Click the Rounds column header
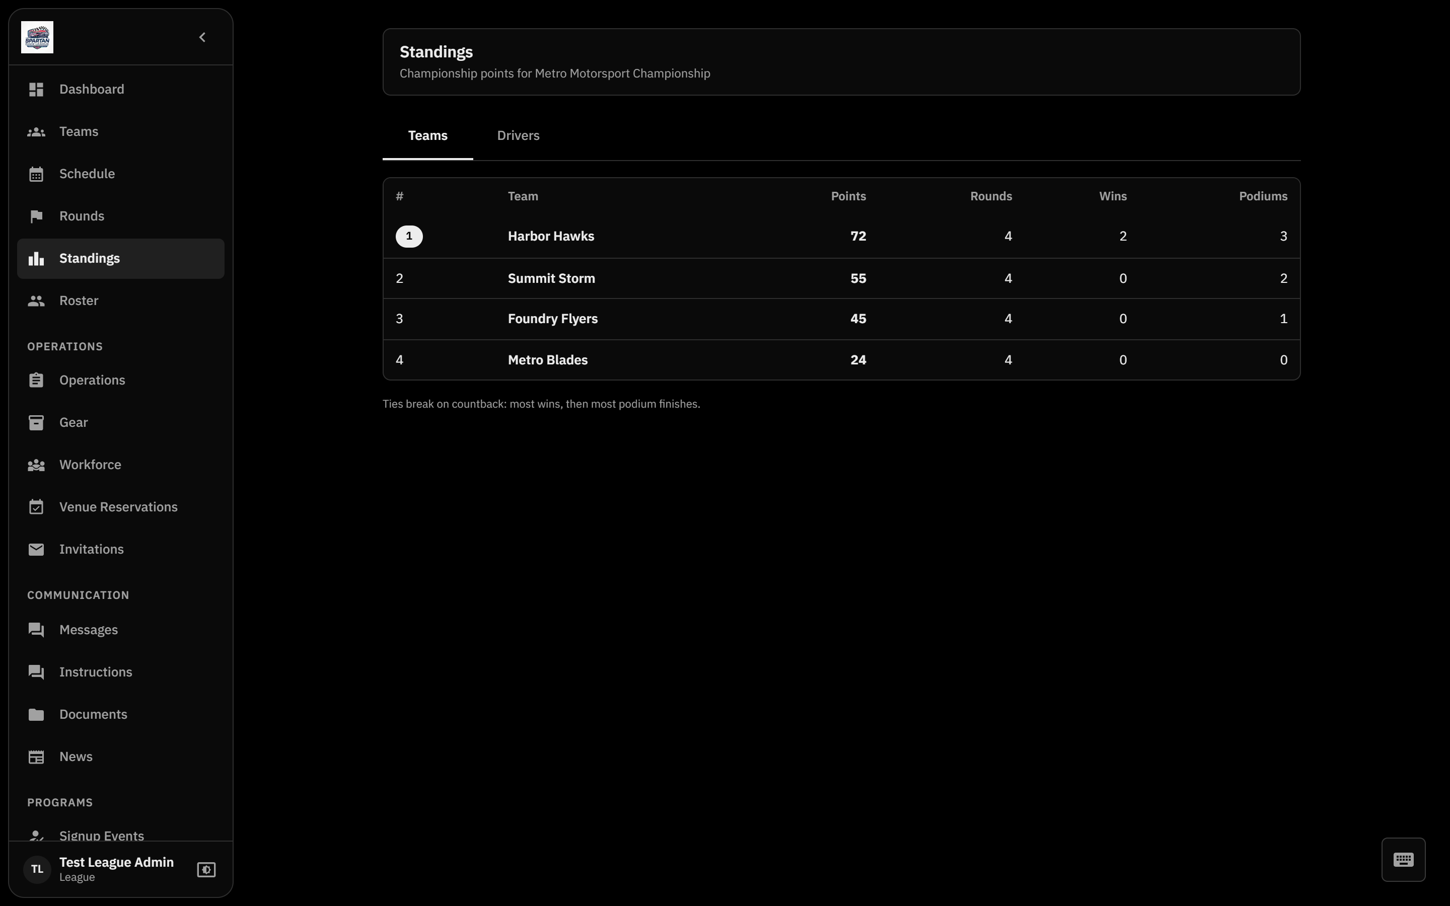This screenshot has width=1450, height=906. point(991,196)
